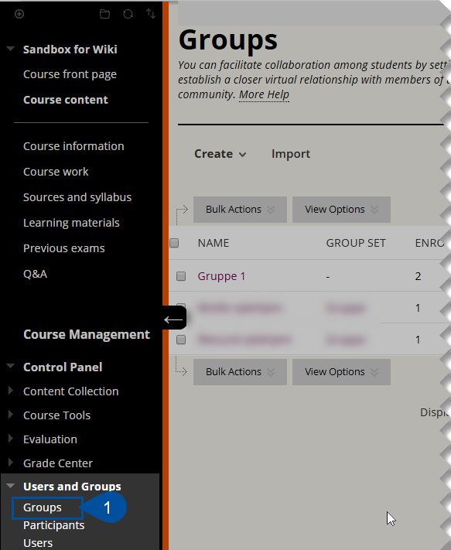Expand the Course Tools section

11,415
